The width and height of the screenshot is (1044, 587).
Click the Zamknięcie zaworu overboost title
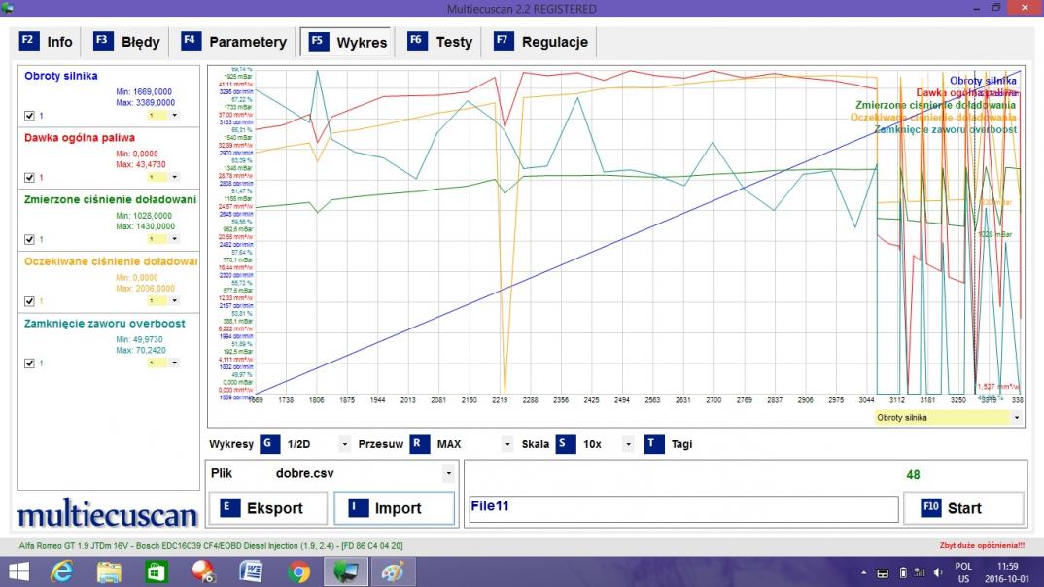(x=105, y=324)
